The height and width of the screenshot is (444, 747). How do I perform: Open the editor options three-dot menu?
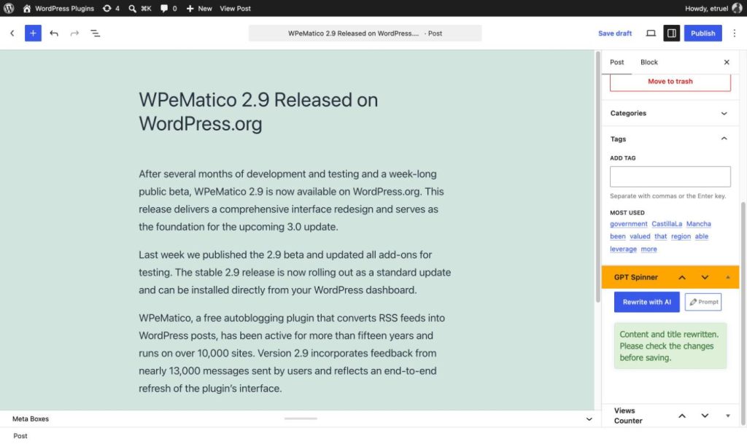point(734,34)
